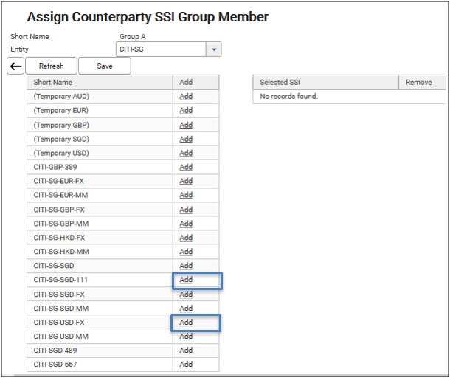
Task: Add (Temporary AUD) to group
Action: tap(186, 97)
